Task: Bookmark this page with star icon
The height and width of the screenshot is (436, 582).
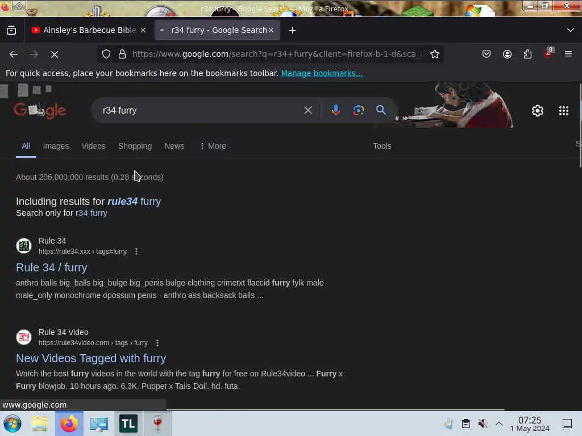Action: 435,54
